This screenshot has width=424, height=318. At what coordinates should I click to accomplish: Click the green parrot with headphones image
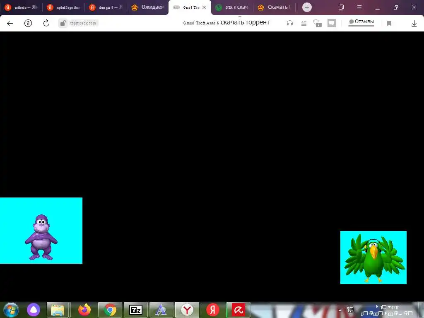(373, 258)
